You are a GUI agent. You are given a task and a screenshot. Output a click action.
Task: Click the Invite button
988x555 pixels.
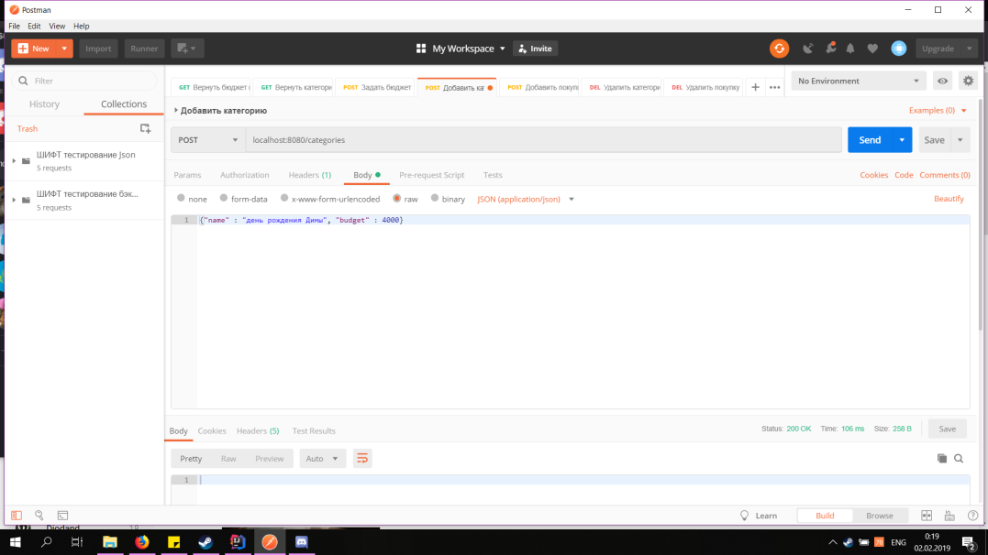[535, 49]
